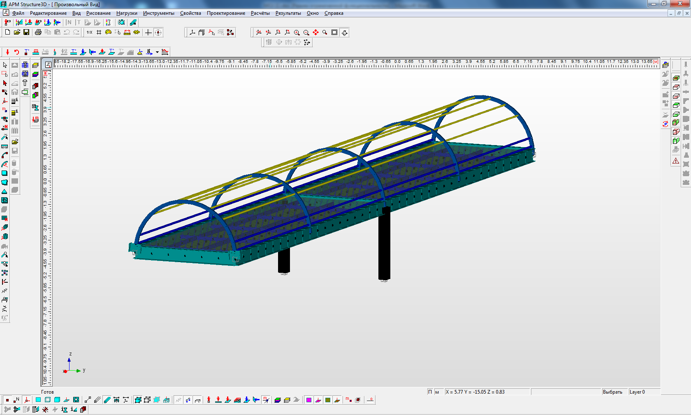This screenshot has height=415, width=691.
Task: Open the Свойства menu
Action: [x=190, y=13]
